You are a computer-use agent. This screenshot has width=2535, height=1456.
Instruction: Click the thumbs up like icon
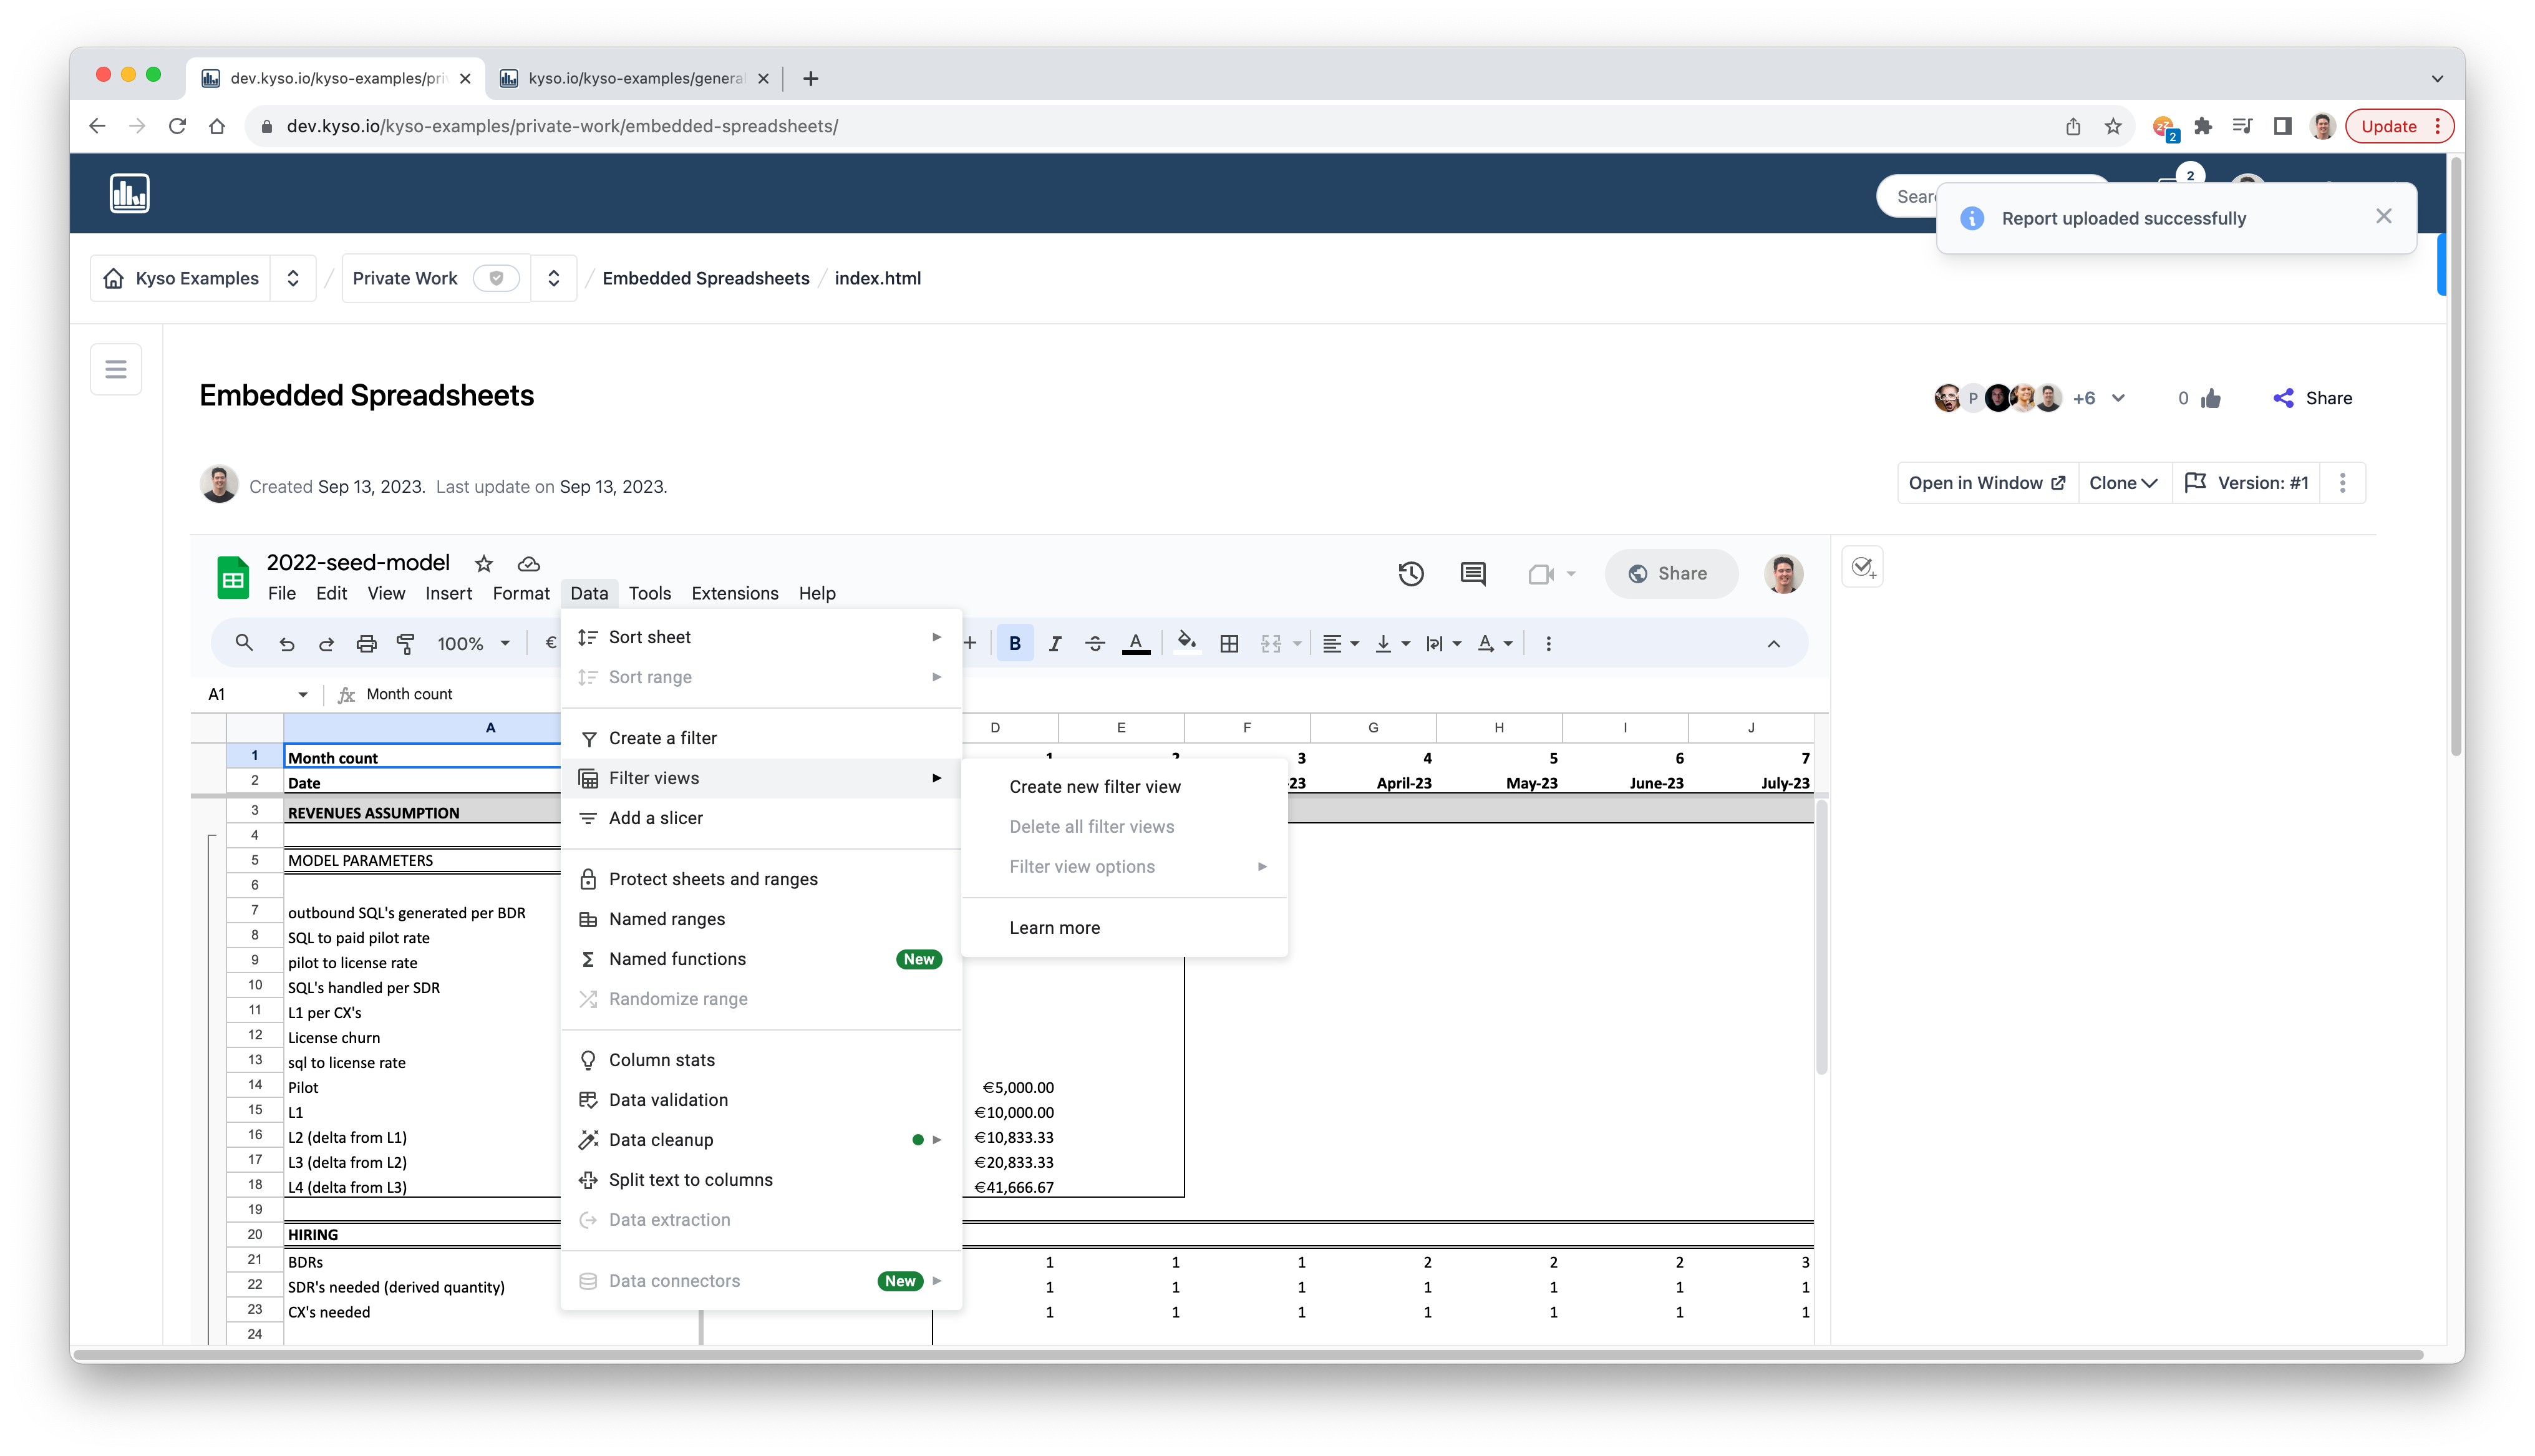pos(2211,399)
